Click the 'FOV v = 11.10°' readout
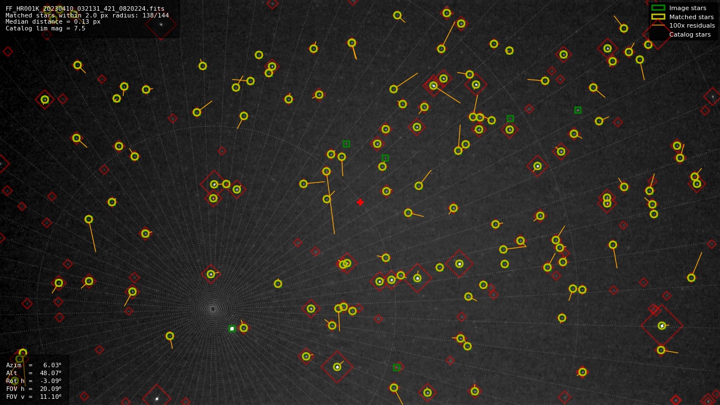This screenshot has width=720, height=405. click(x=34, y=397)
